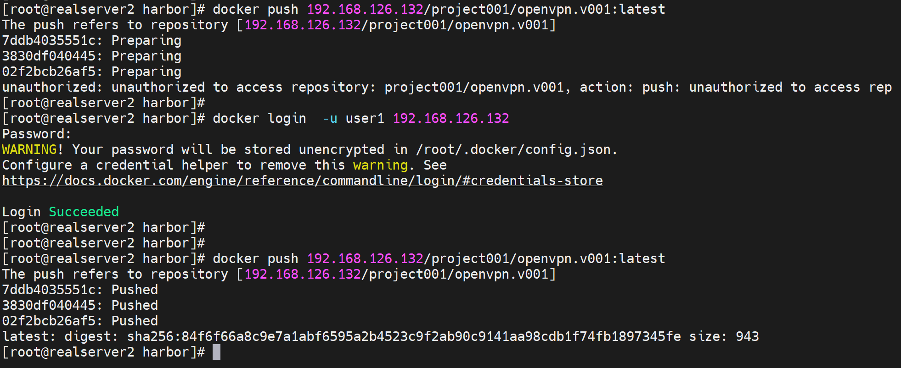Click the yellow lowercase "warning" word
The height and width of the screenshot is (368, 901).
[380, 165]
